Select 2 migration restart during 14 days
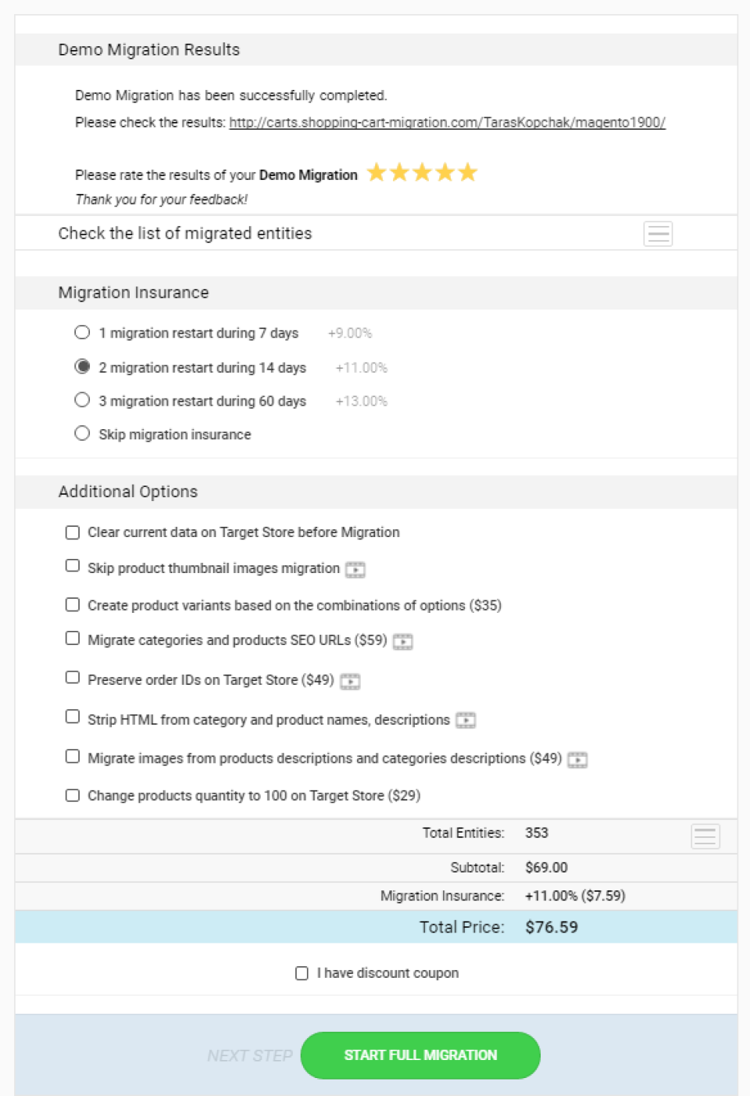The image size is (750, 1096). (x=82, y=366)
